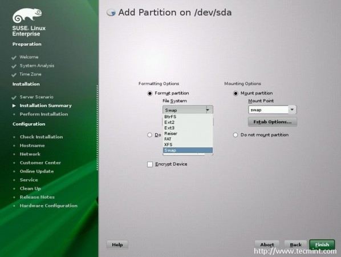Click the Network step in sidebar
The height and width of the screenshot is (257, 341).
click(30, 154)
